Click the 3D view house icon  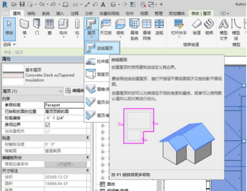point(113,4)
